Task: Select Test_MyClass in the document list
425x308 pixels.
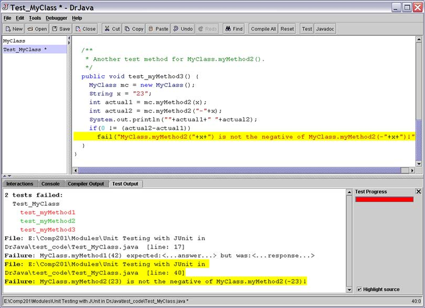Action: [x=35, y=49]
